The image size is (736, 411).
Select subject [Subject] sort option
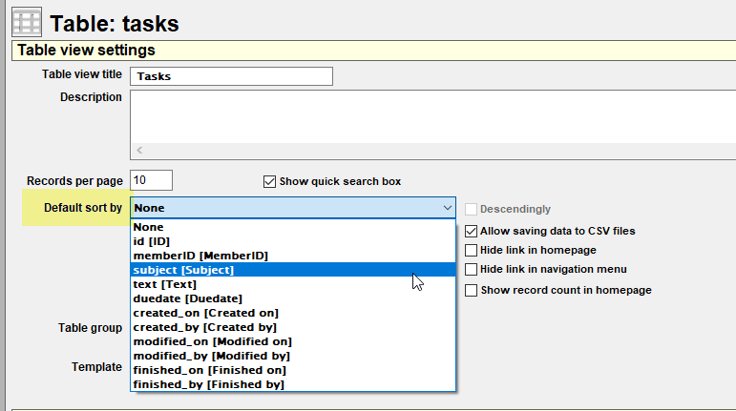[x=293, y=270]
